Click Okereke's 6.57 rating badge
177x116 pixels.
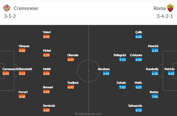tap(71, 60)
